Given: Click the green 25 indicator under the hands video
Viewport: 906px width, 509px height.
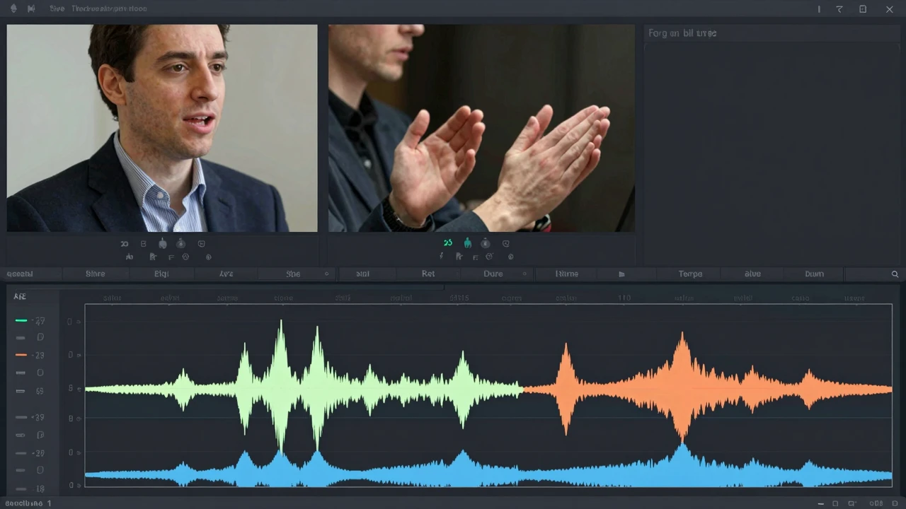Looking at the screenshot, I should [447, 243].
